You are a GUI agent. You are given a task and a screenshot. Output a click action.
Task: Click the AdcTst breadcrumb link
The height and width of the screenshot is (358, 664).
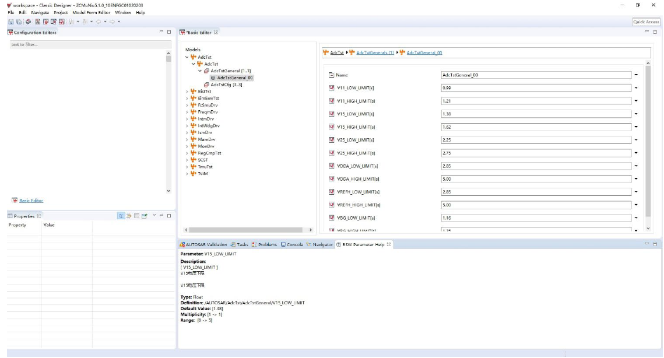(x=337, y=52)
